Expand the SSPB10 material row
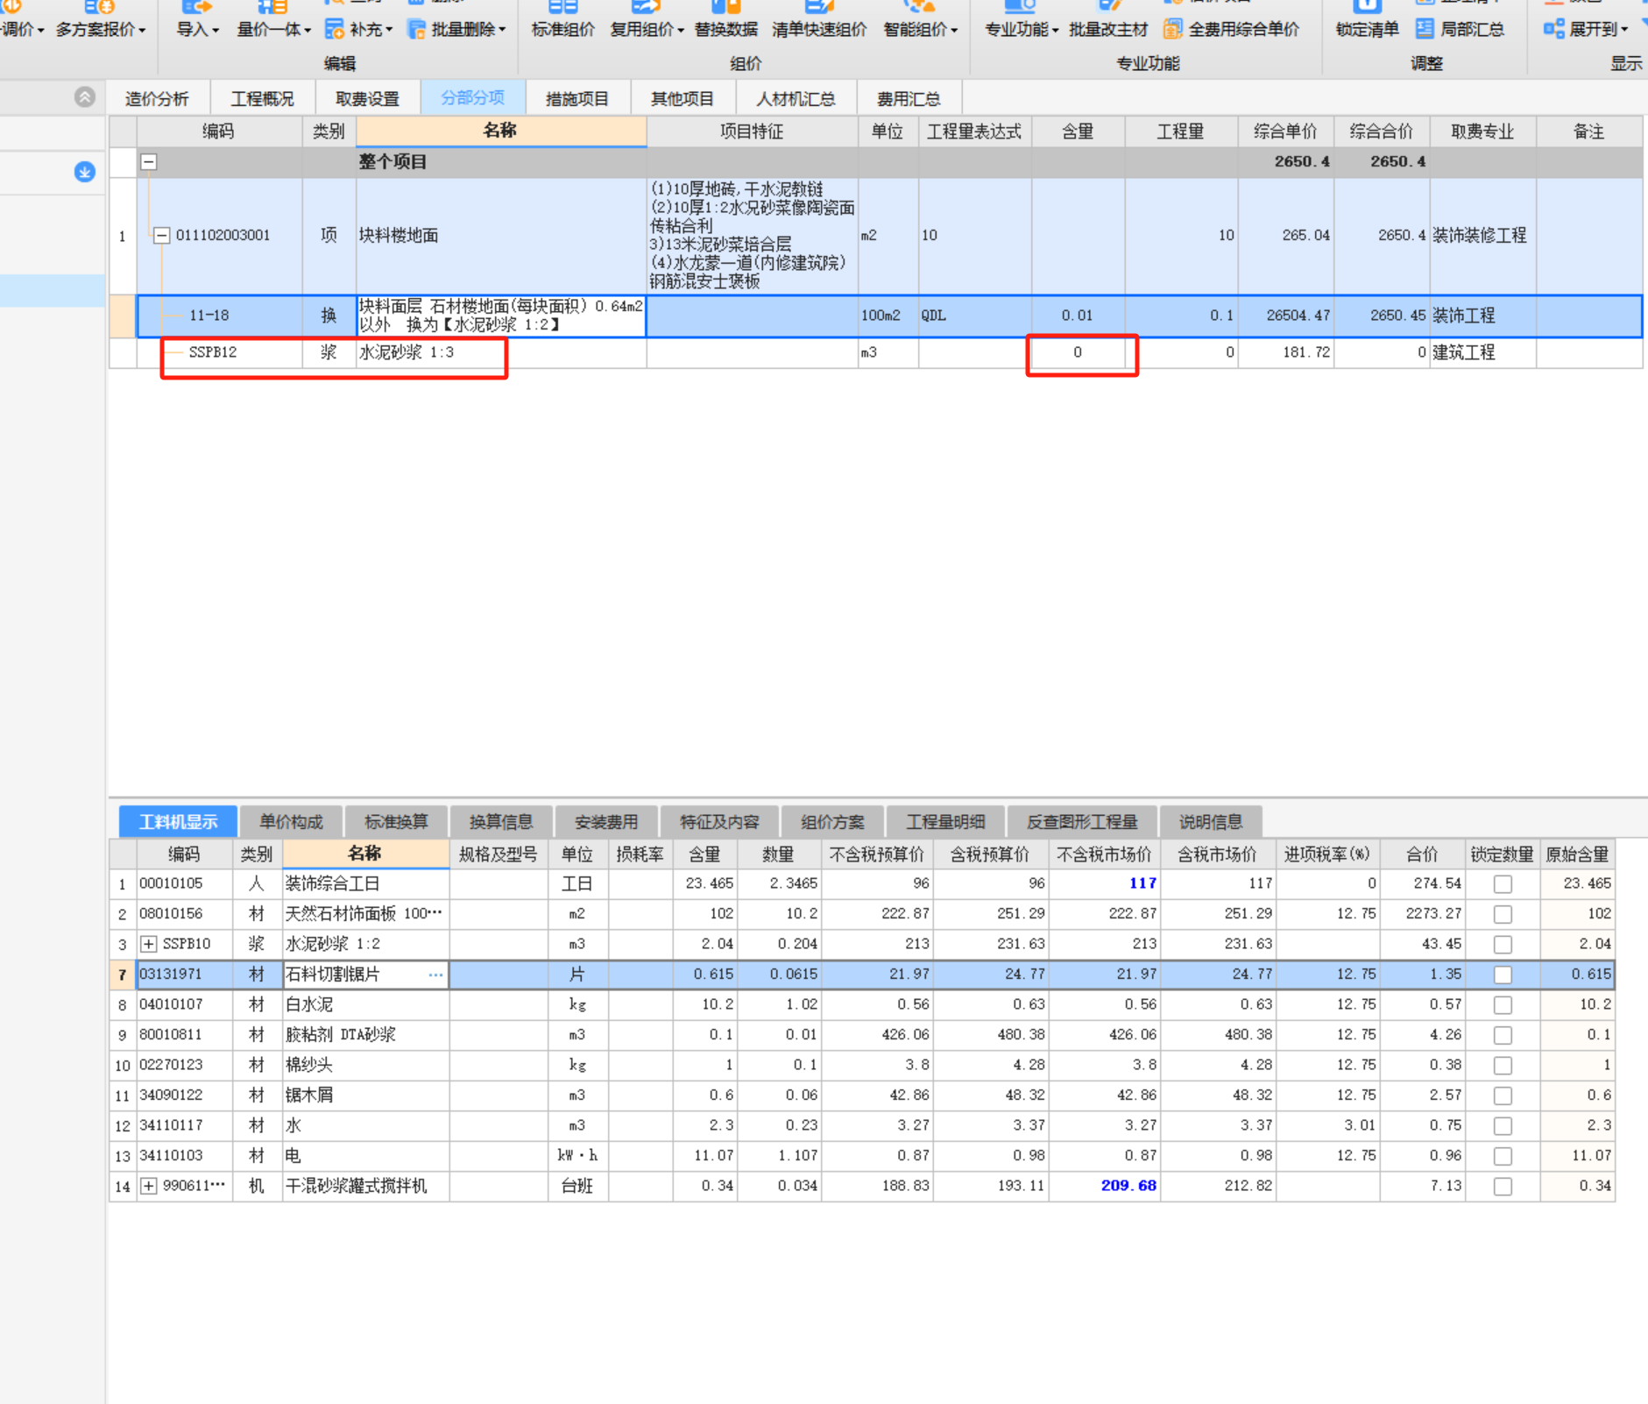Screen dimensions: 1648x1404 (149, 945)
